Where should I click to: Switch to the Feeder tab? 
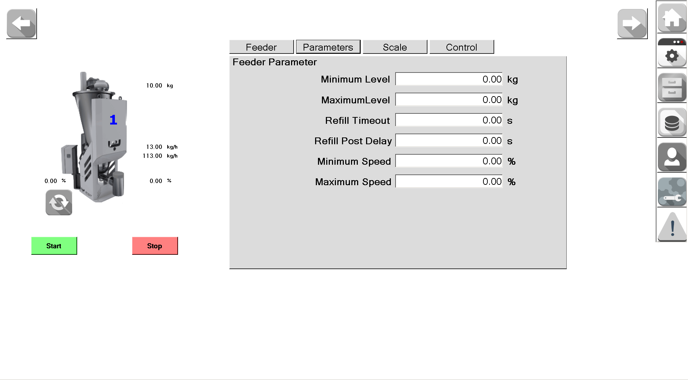pos(261,47)
